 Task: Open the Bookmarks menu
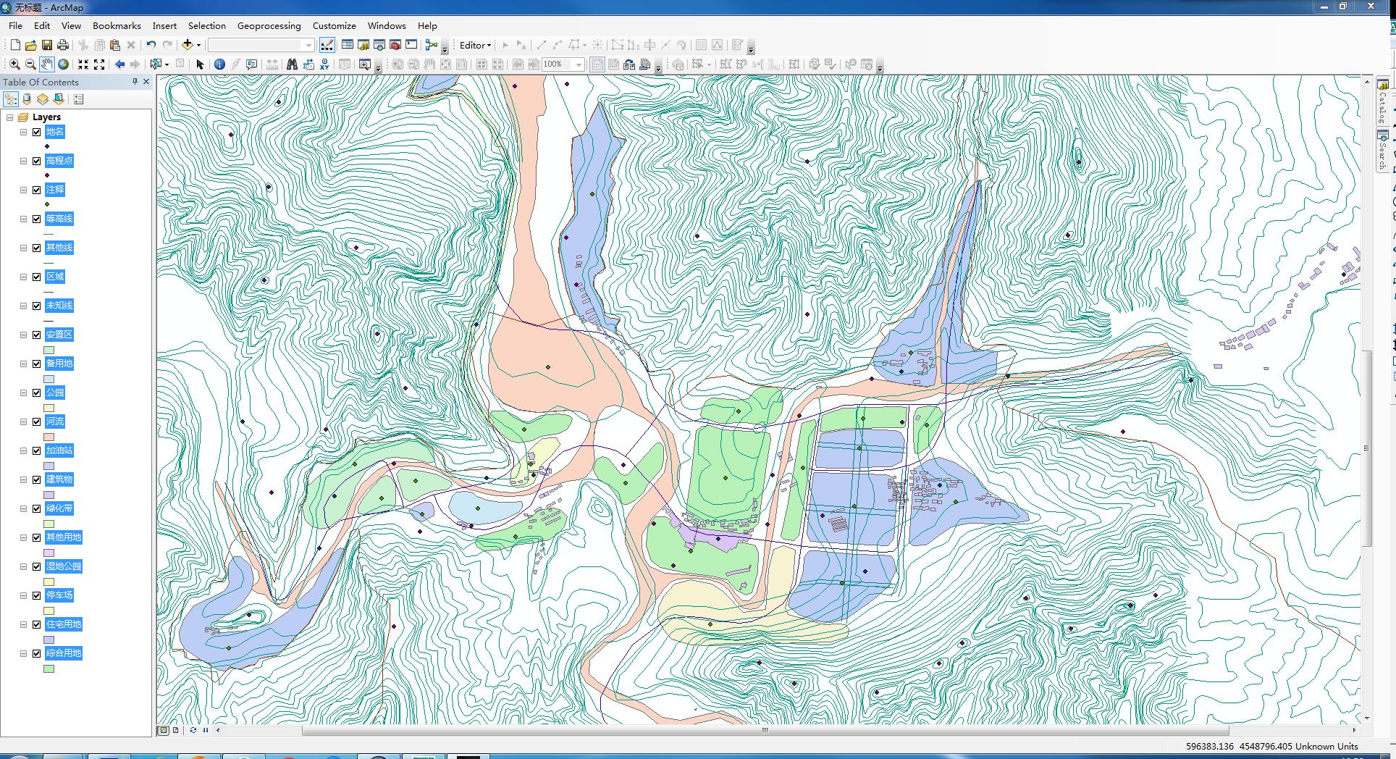coord(117,25)
